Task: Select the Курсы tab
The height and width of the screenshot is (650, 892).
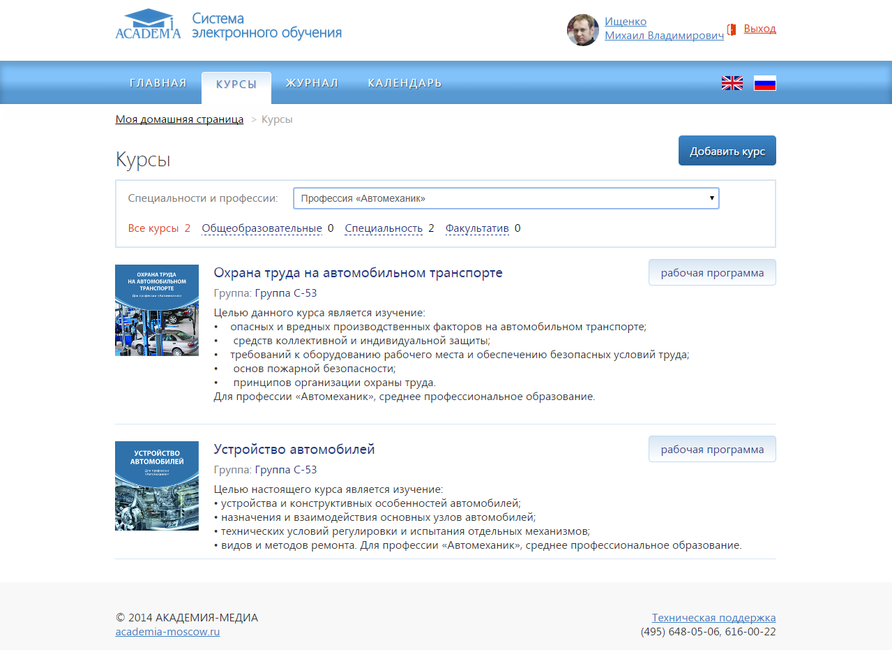Action: tap(236, 84)
